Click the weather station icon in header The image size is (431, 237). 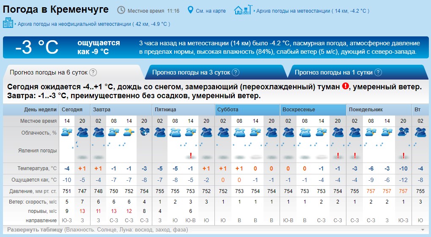[x=243, y=10]
